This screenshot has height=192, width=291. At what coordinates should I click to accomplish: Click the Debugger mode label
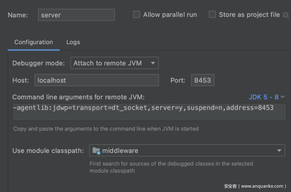(x=38, y=63)
